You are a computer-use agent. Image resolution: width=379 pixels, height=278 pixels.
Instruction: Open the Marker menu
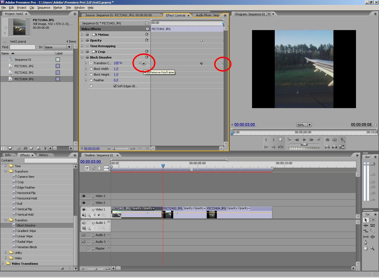[x=58, y=8]
